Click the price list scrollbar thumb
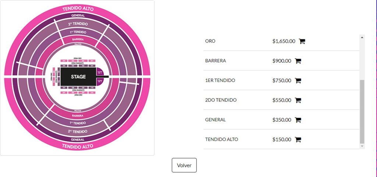This screenshot has height=177, width=377. pyautogui.click(x=362, y=112)
